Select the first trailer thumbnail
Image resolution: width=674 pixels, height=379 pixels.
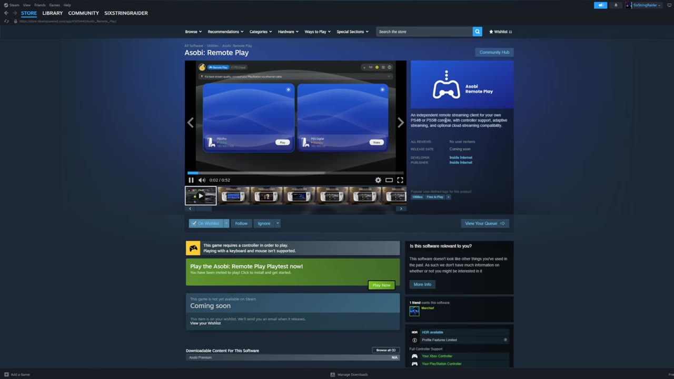tap(201, 196)
